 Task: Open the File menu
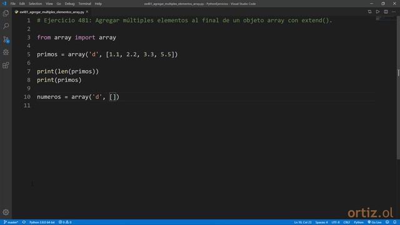click(12, 4)
